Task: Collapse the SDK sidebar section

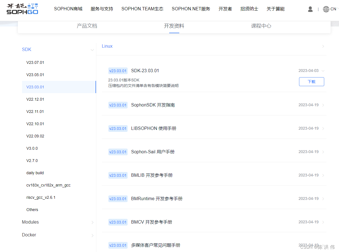Action: pyautogui.click(x=92, y=50)
